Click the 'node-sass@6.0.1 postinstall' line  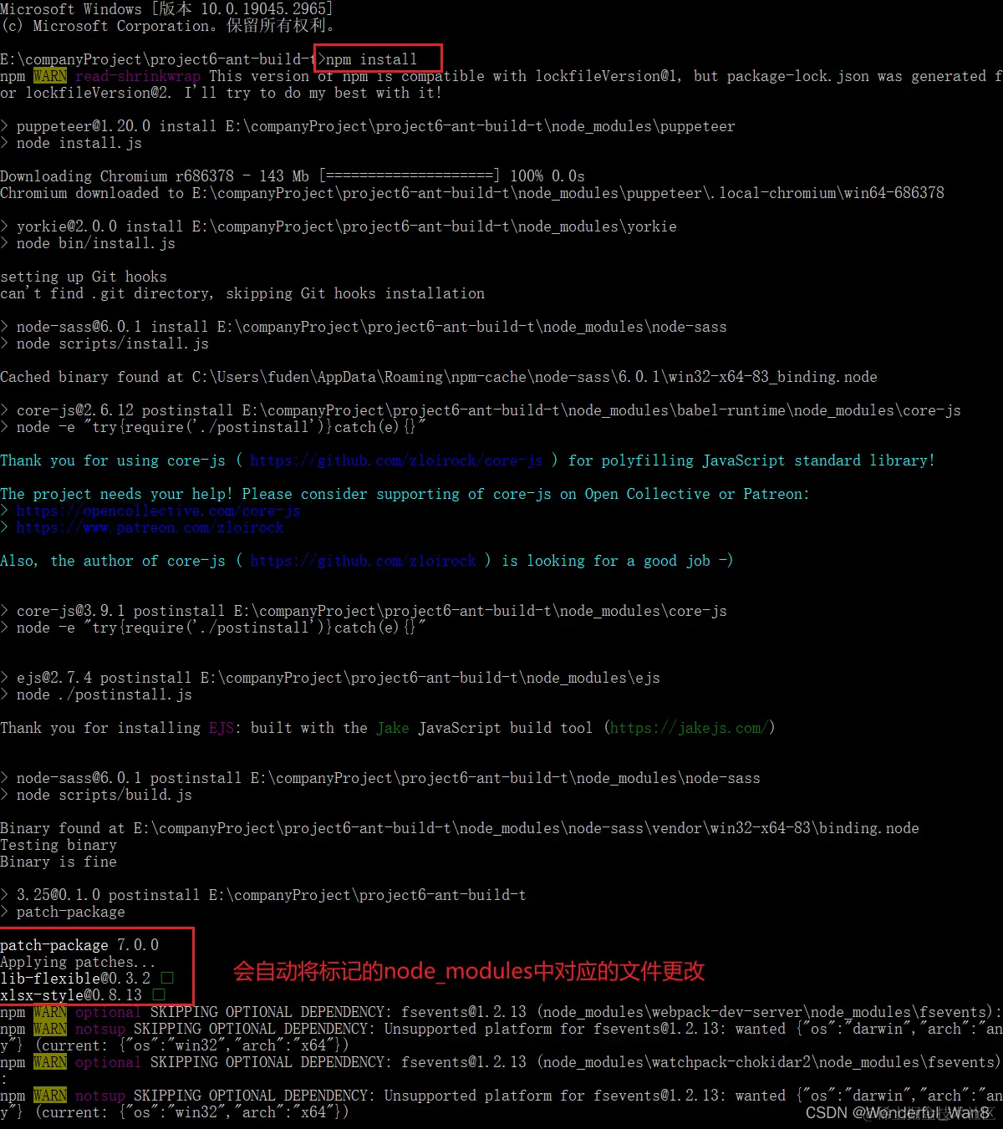pos(380,778)
